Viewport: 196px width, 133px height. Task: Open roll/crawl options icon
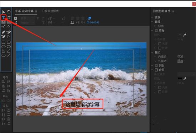[x=15, y=23]
